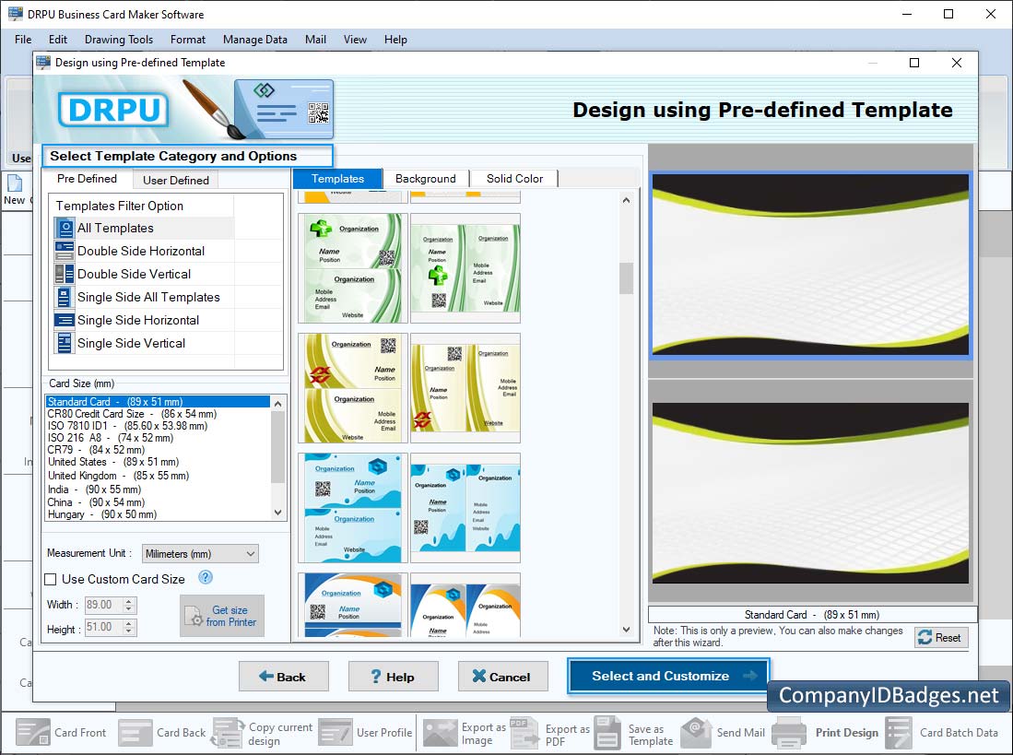1013x755 pixels.
Task: Click the Export as PDF icon
Action: coord(524,732)
